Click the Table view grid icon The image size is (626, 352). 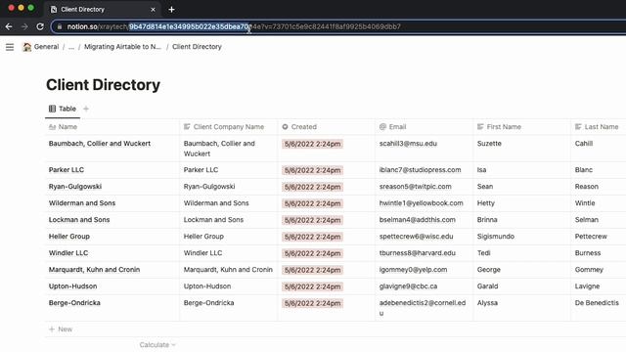(52, 109)
